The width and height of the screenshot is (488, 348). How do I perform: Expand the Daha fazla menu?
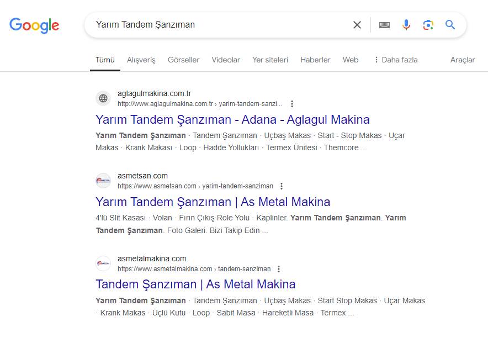(395, 60)
